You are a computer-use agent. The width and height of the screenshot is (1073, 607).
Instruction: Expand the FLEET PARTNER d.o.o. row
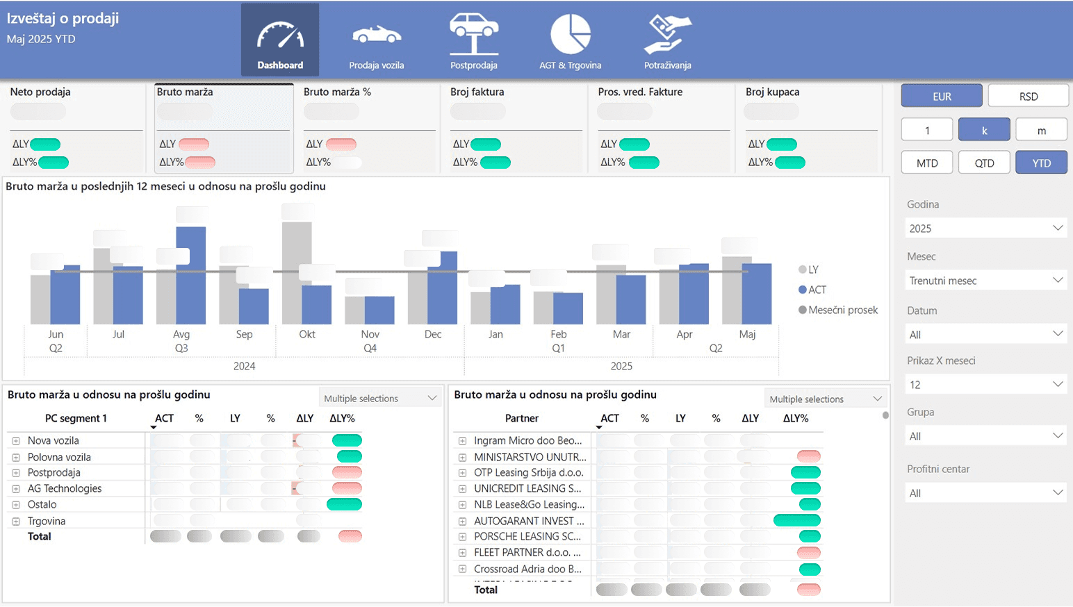[462, 552]
